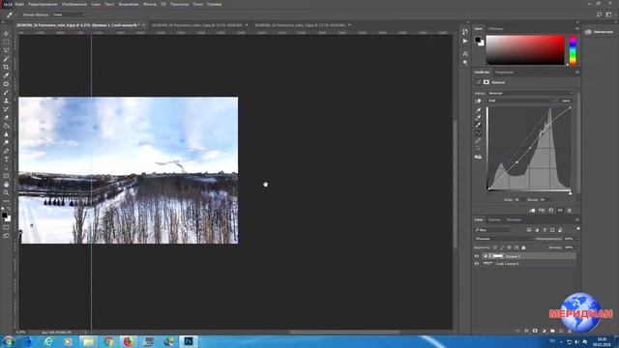This screenshot has height=348, width=619.
Task: Switch to the Каналы tab in Layers panel
Action: [x=494, y=219]
